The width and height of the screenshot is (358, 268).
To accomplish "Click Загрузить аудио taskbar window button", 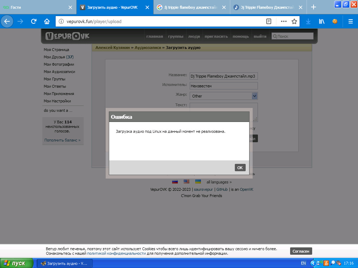I will 65,263.
